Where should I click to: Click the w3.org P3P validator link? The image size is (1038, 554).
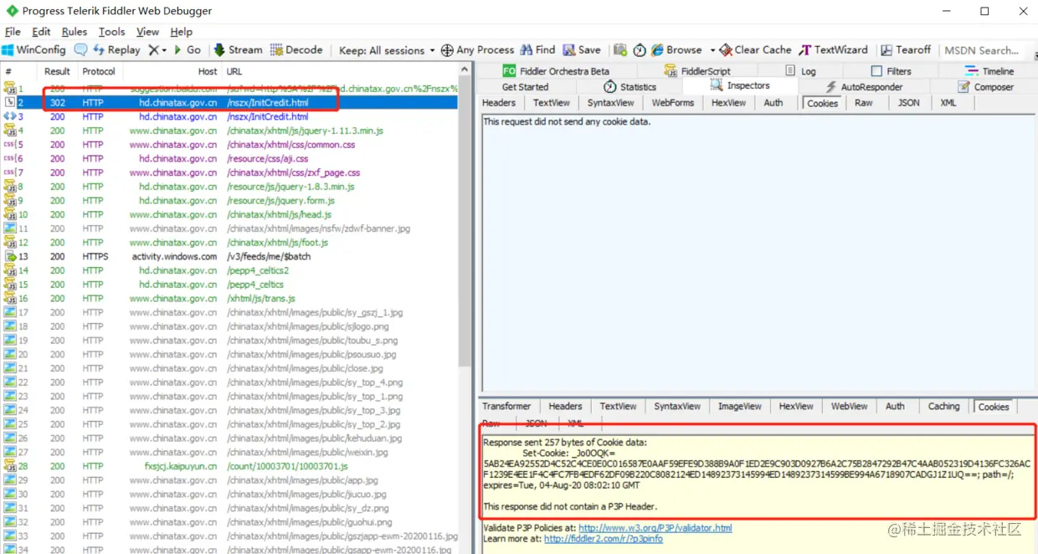click(x=655, y=528)
